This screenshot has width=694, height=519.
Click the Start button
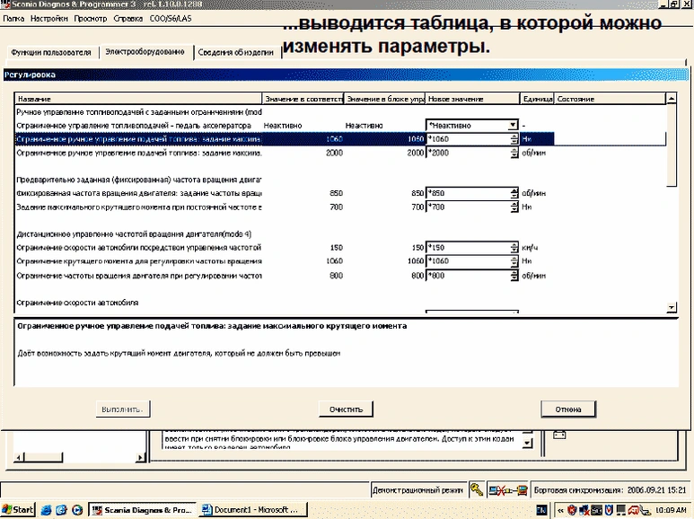coord(18,510)
